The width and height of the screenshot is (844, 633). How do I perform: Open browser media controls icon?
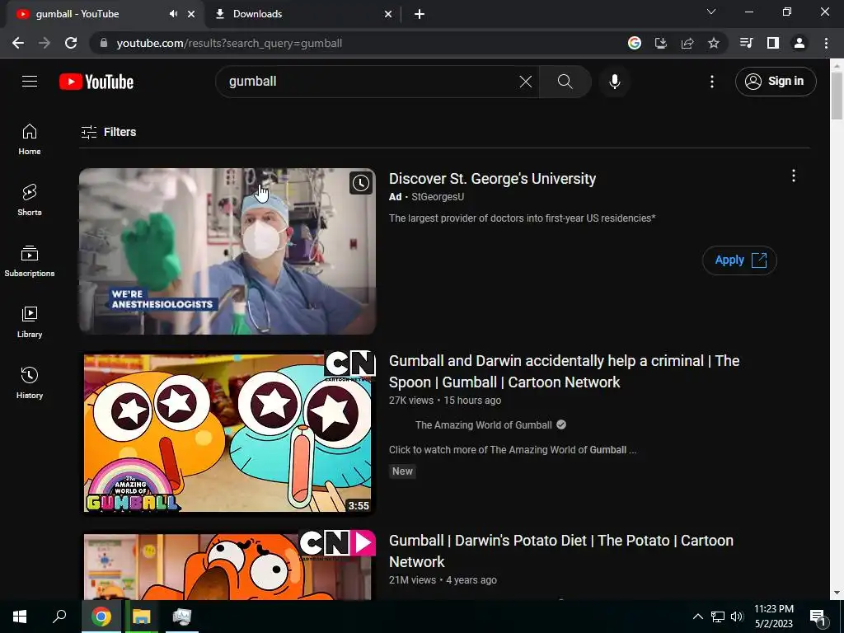click(746, 43)
